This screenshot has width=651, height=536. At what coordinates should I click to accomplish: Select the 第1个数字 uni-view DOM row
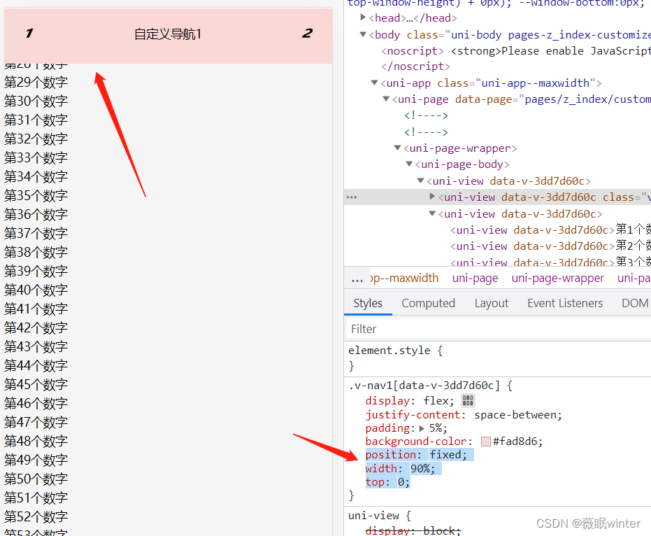[550, 230]
